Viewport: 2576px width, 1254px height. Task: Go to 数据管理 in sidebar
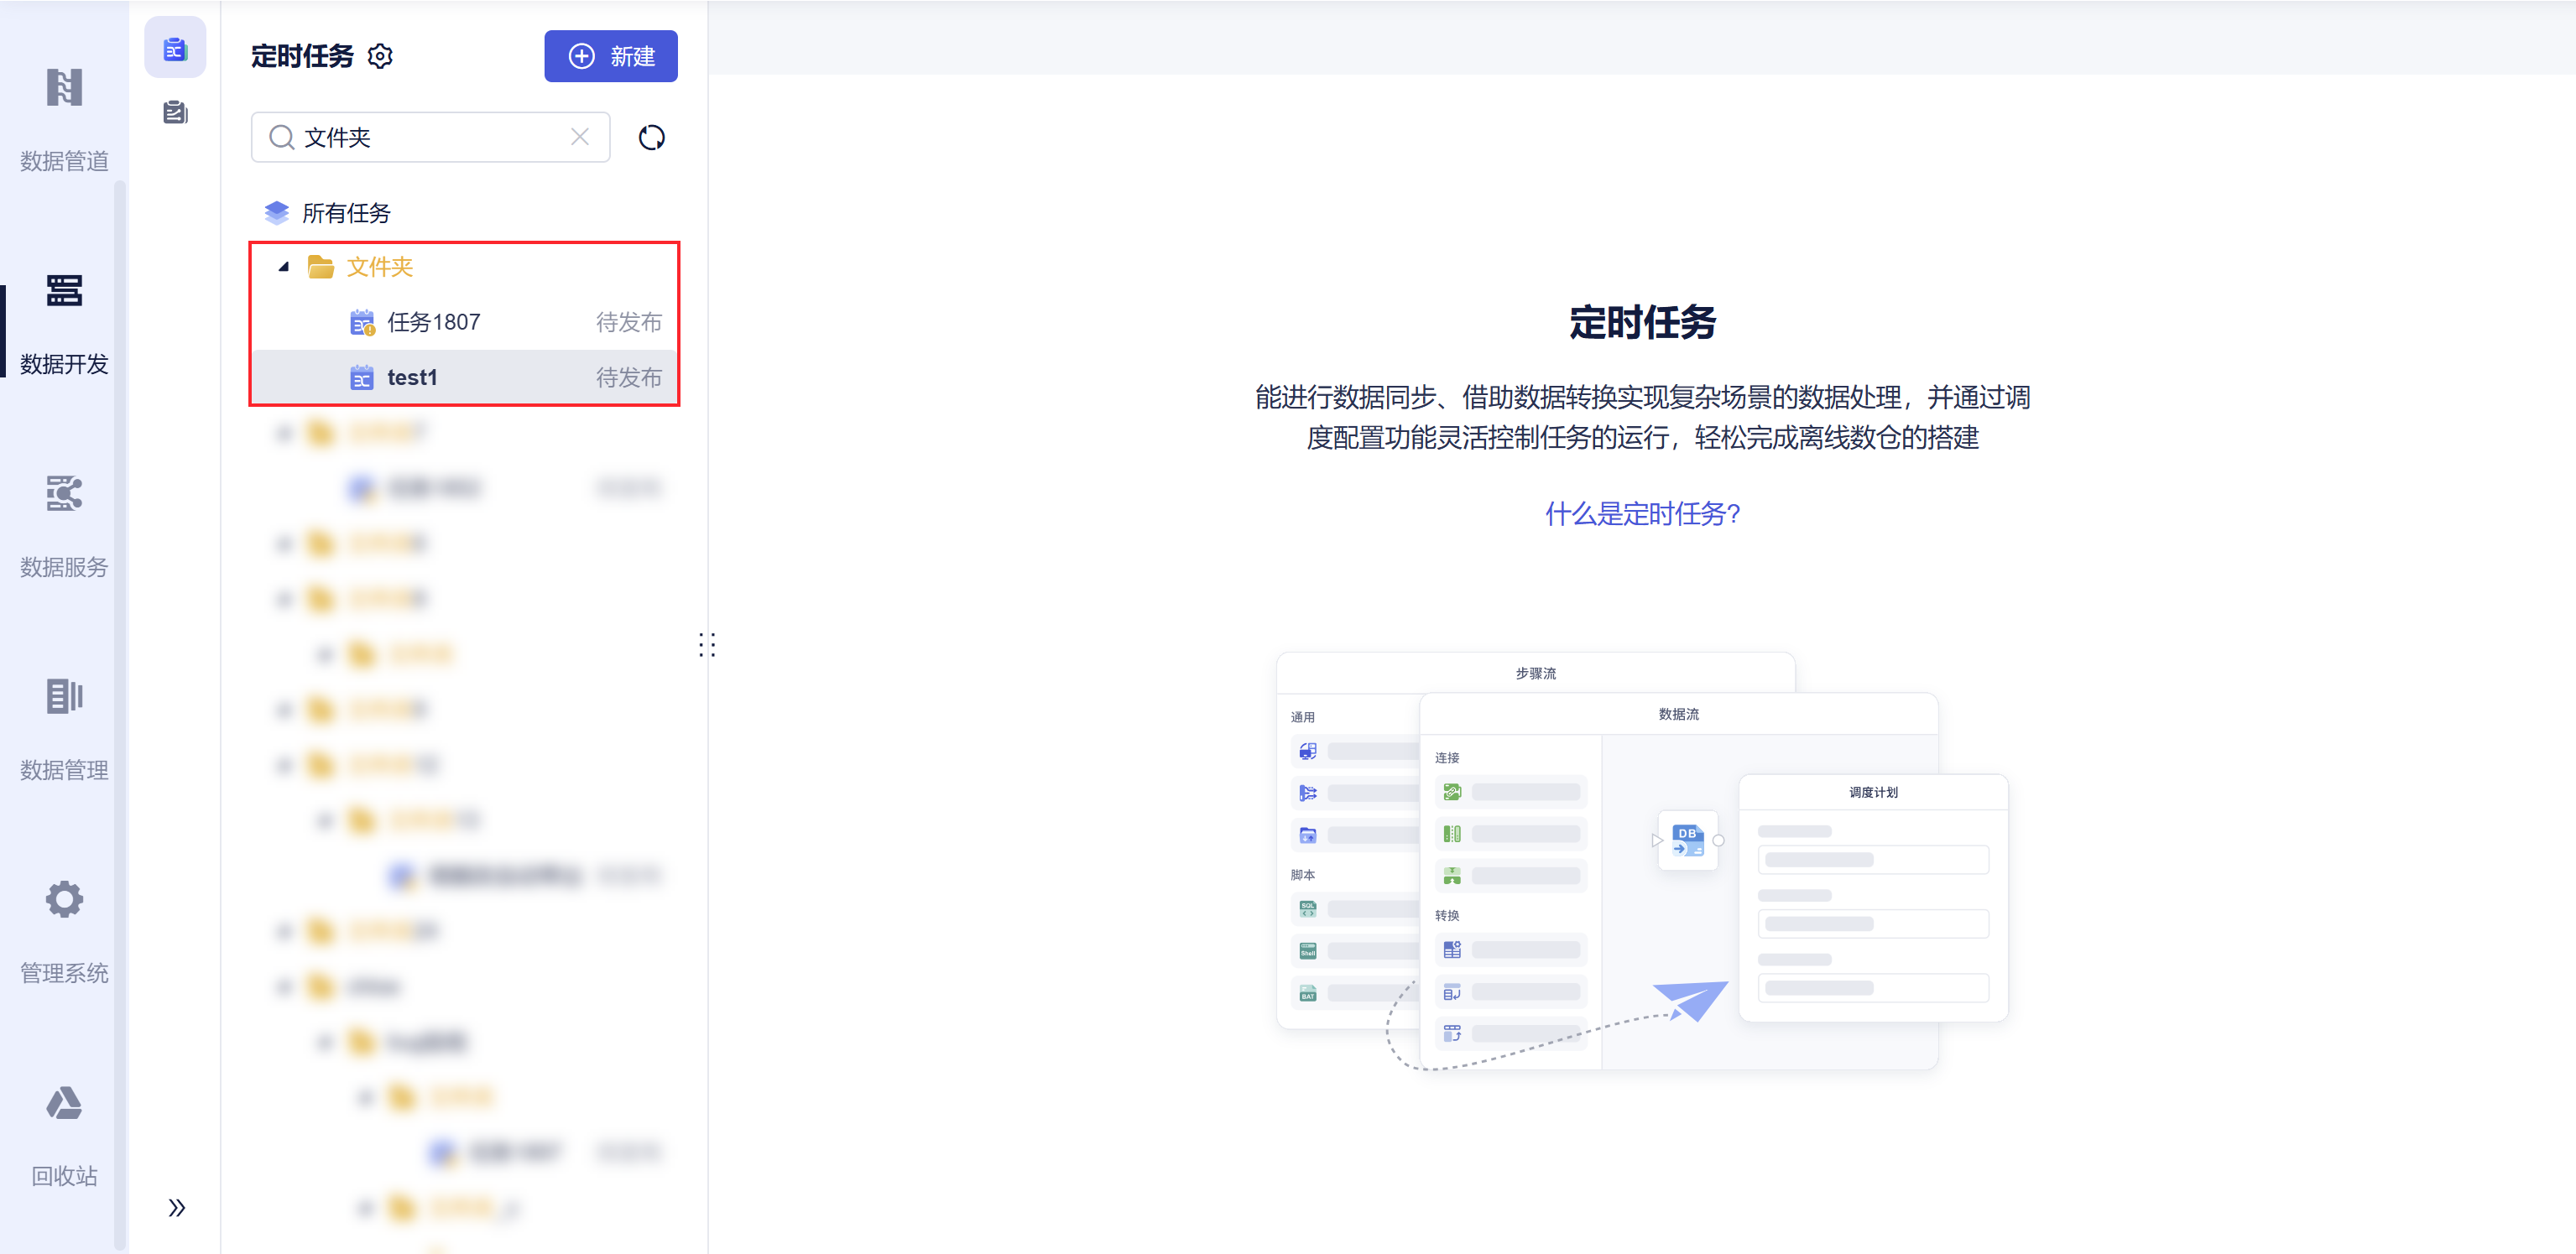point(64,697)
